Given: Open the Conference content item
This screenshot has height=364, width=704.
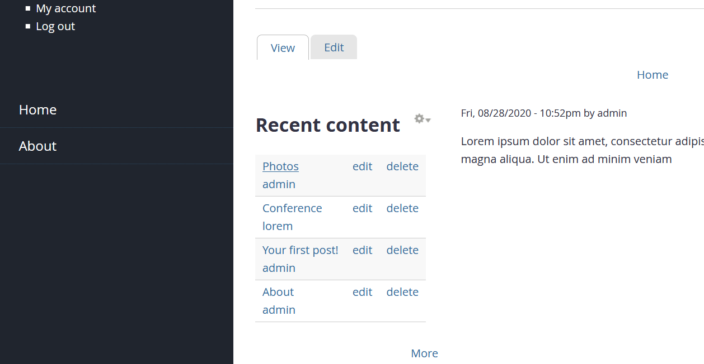Looking at the screenshot, I should [x=292, y=208].
